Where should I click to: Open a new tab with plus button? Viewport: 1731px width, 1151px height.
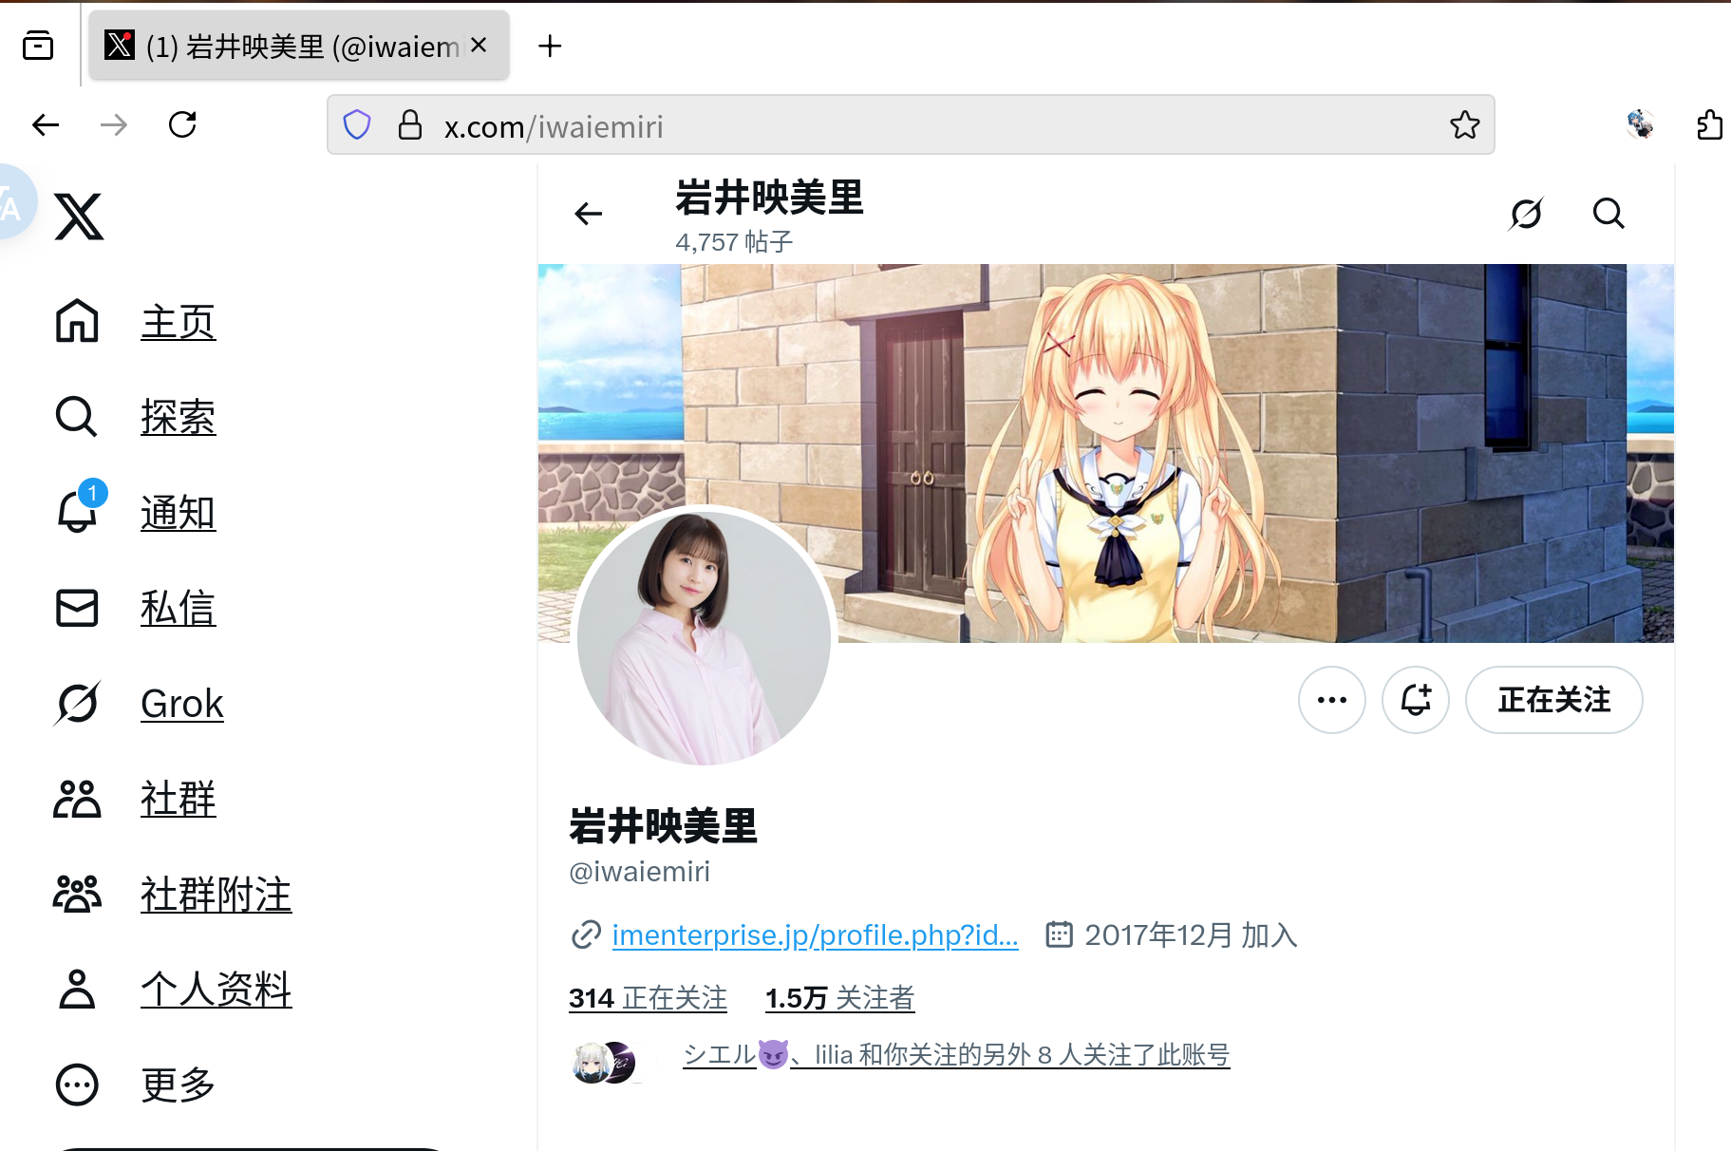(x=550, y=46)
